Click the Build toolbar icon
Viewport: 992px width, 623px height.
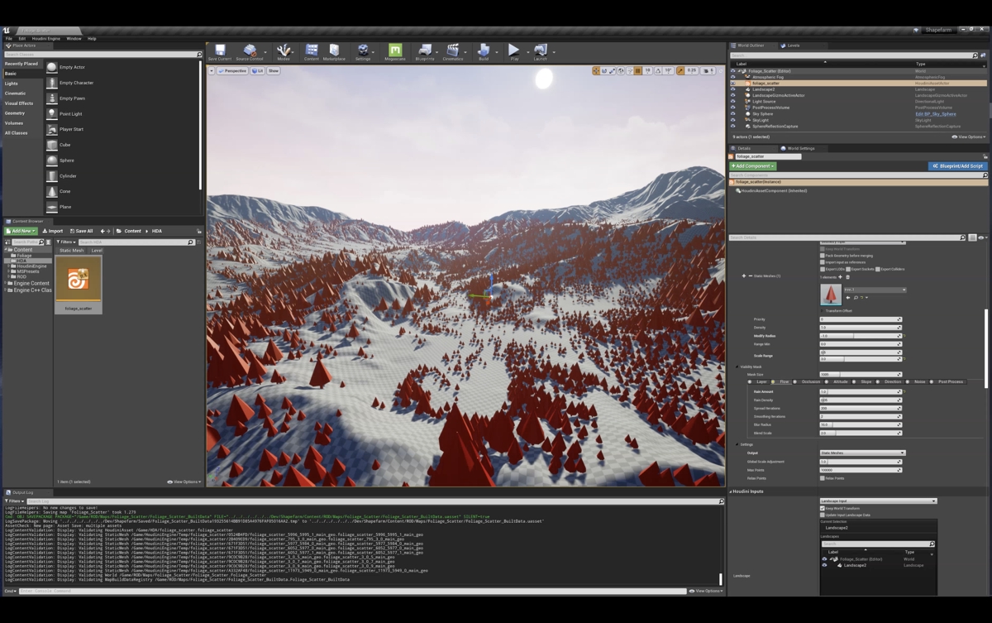[x=484, y=51]
